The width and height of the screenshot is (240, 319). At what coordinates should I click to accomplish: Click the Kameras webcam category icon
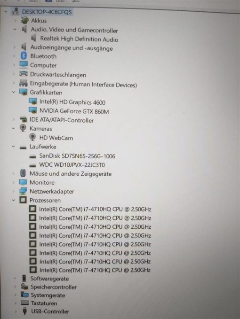coord(23,128)
